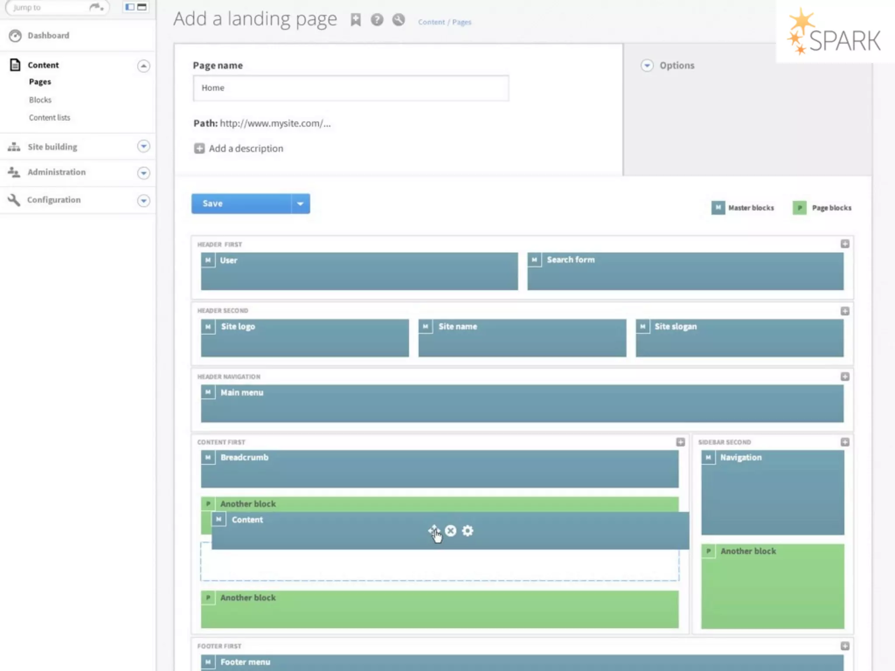This screenshot has width=895, height=671.
Task: Expand the Site building menu
Action: tap(143, 146)
